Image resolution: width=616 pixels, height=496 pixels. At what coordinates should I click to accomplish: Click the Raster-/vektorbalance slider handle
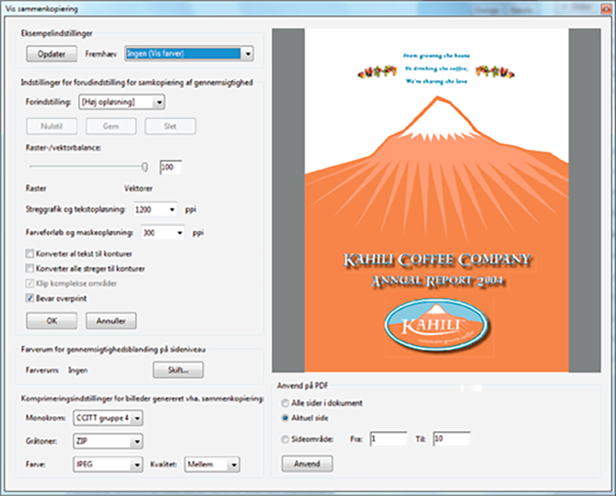pyautogui.click(x=145, y=167)
